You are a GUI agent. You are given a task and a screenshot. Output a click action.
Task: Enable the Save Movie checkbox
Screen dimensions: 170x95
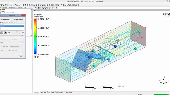(2, 46)
